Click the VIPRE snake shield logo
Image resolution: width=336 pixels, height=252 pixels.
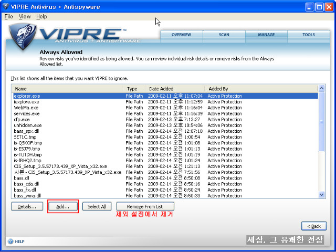[22, 36]
